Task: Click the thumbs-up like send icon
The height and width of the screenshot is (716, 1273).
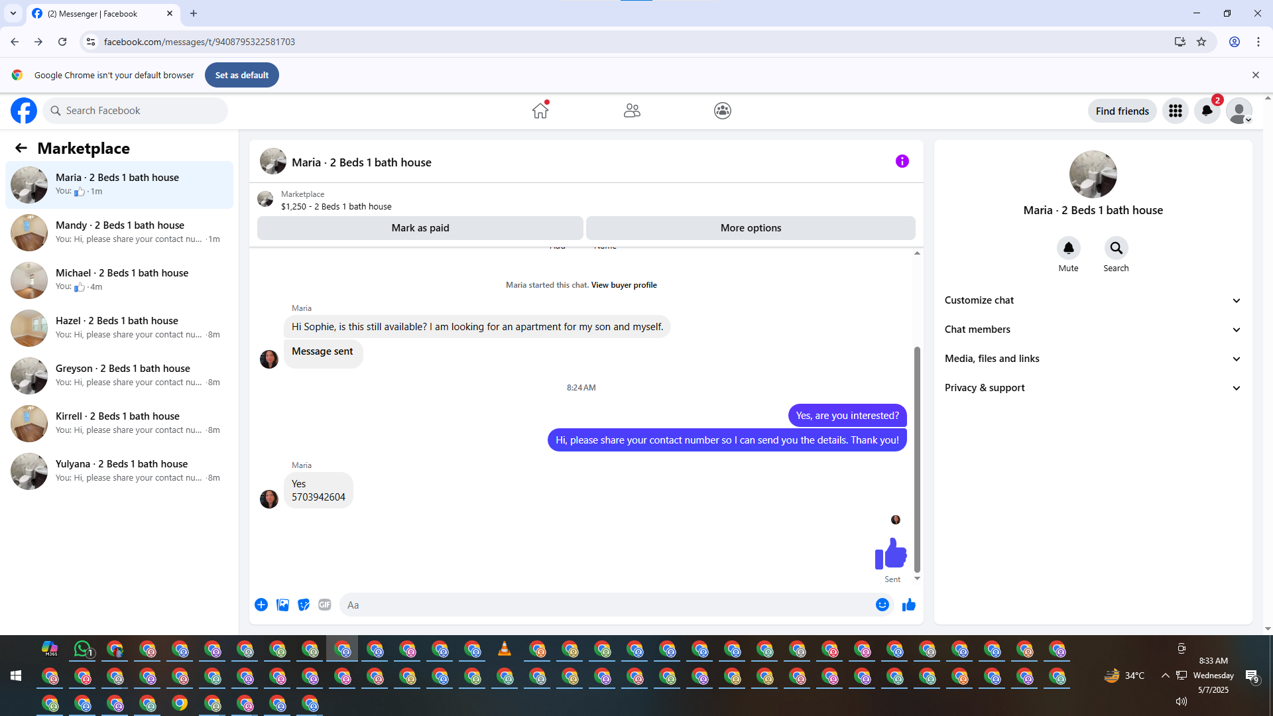Action: 908,605
